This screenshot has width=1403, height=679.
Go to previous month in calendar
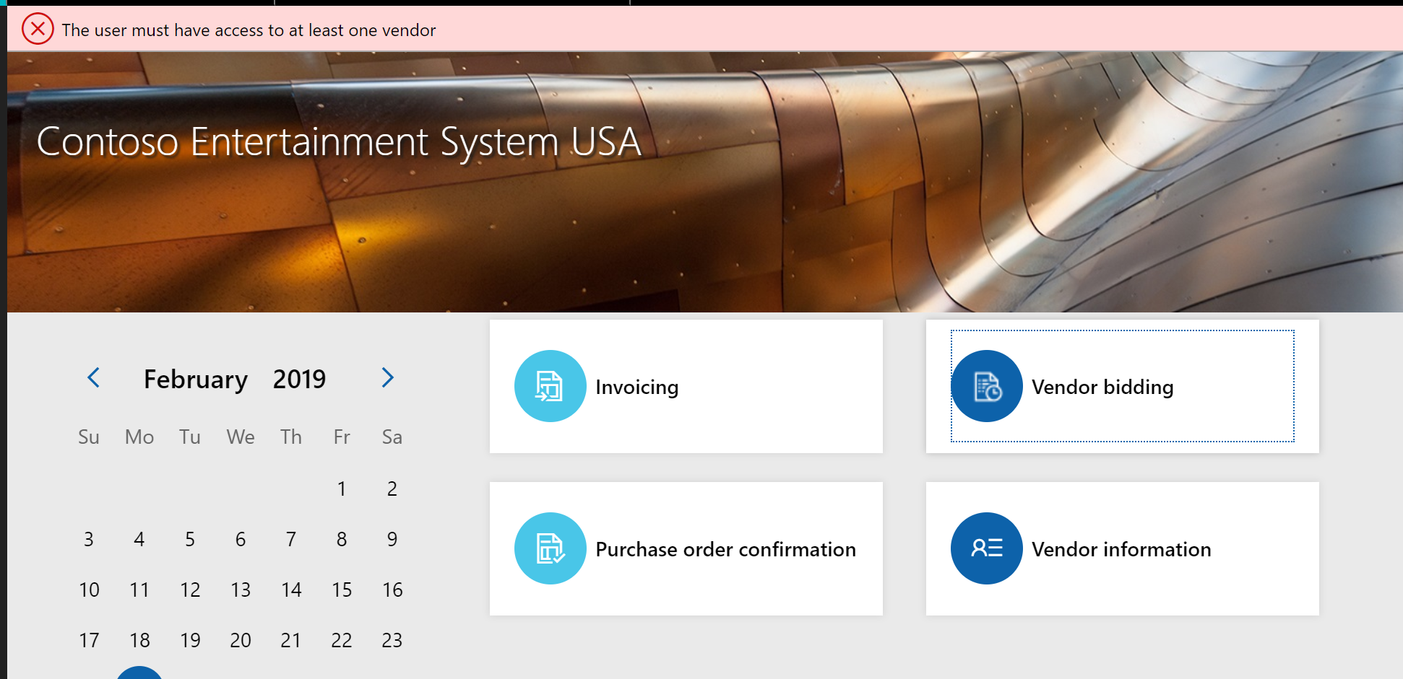[x=94, y=377]
